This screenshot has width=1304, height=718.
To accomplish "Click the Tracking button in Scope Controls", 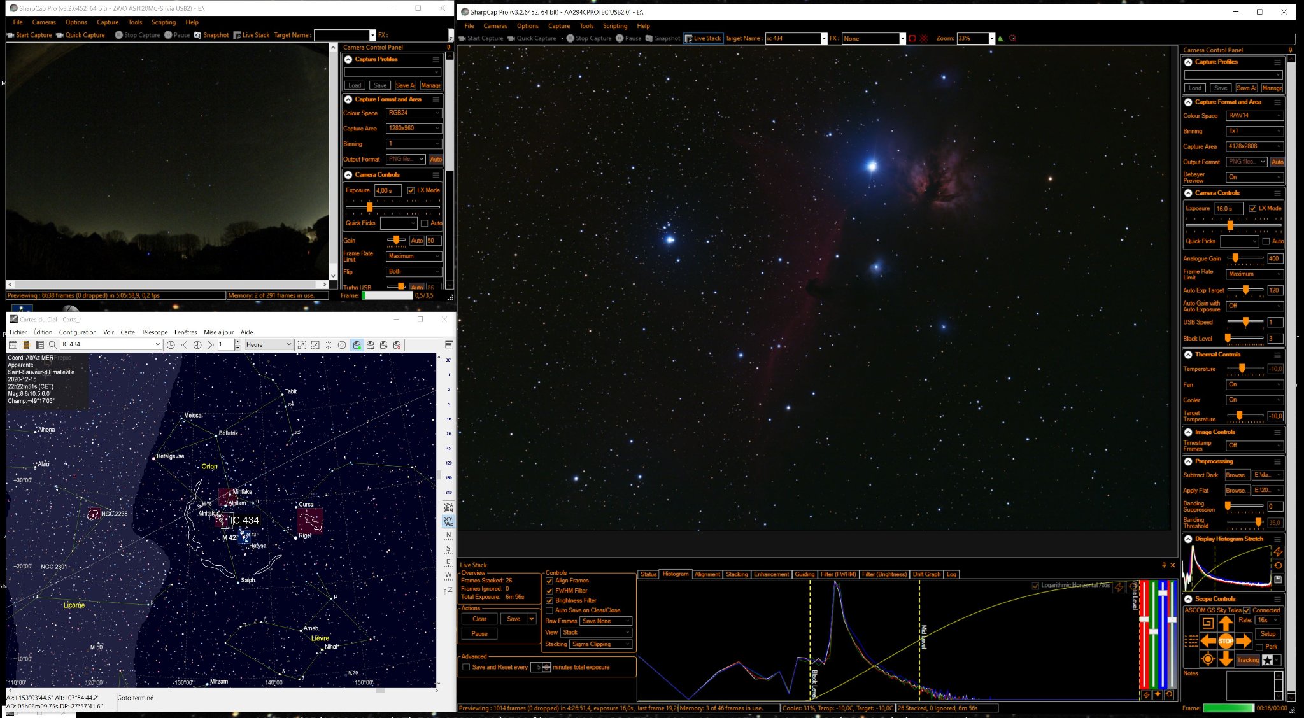I will coord(1248,660).
